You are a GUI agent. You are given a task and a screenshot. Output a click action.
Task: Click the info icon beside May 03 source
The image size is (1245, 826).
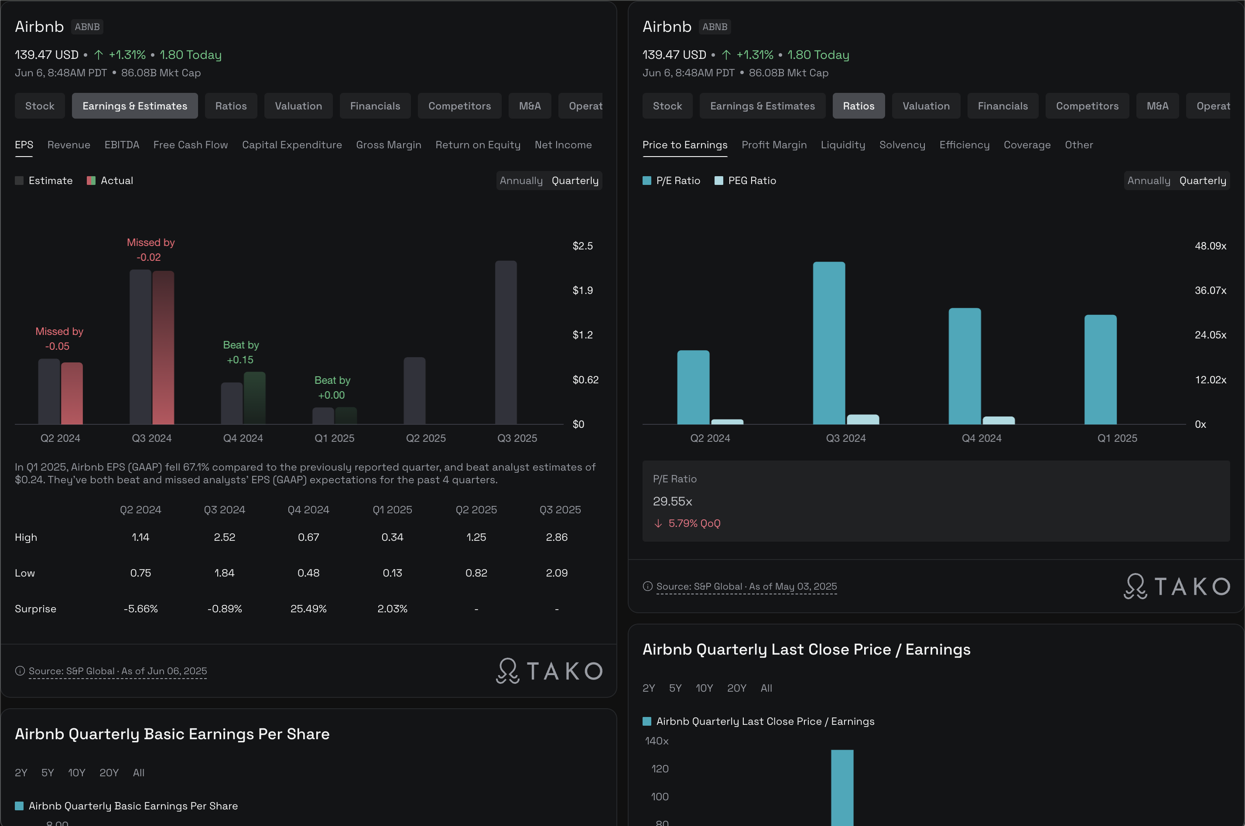coord(647,586)
